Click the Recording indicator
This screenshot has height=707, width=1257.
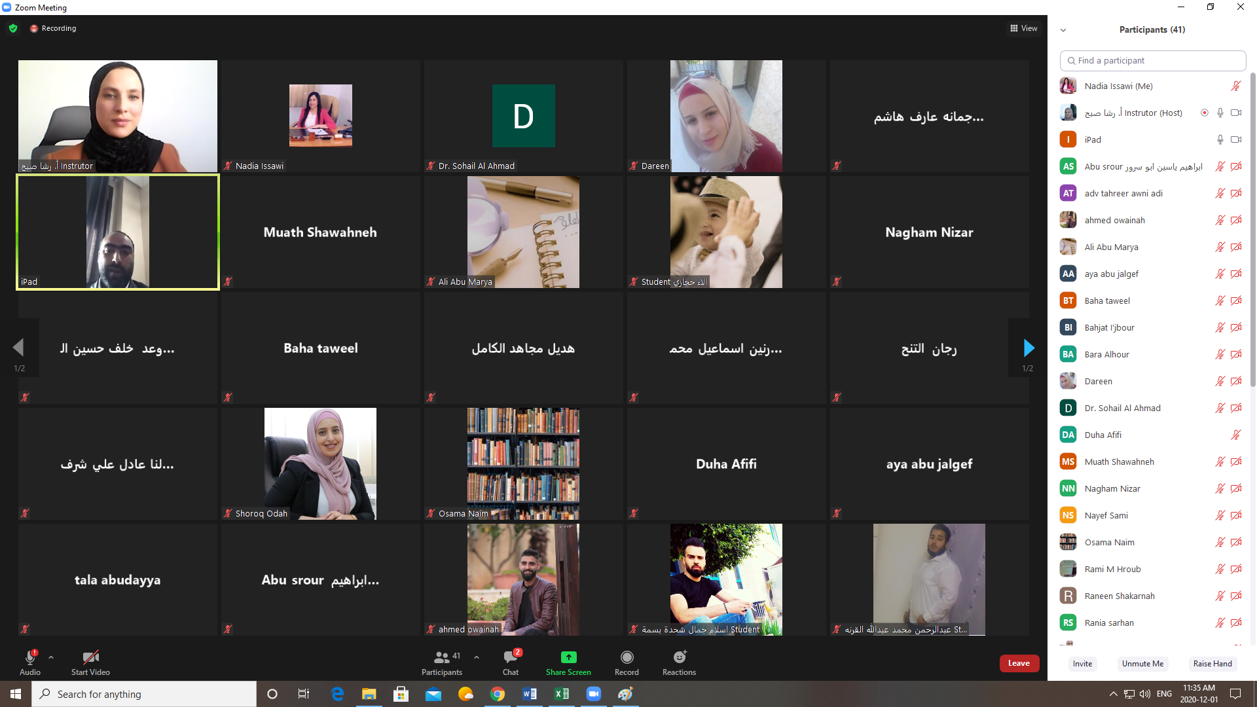54,28
